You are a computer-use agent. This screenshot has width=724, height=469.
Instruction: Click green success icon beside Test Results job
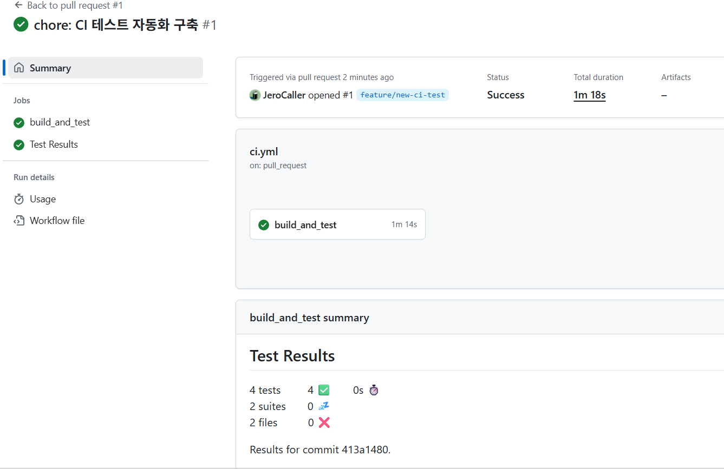point(18,144)
